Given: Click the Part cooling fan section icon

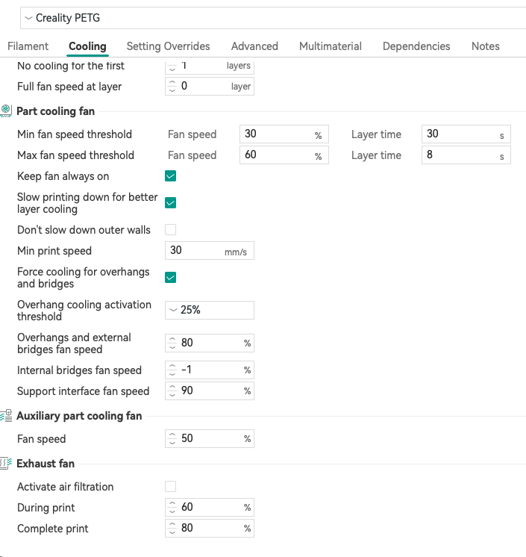Looking at the screenshot, I should pos(6,111).
